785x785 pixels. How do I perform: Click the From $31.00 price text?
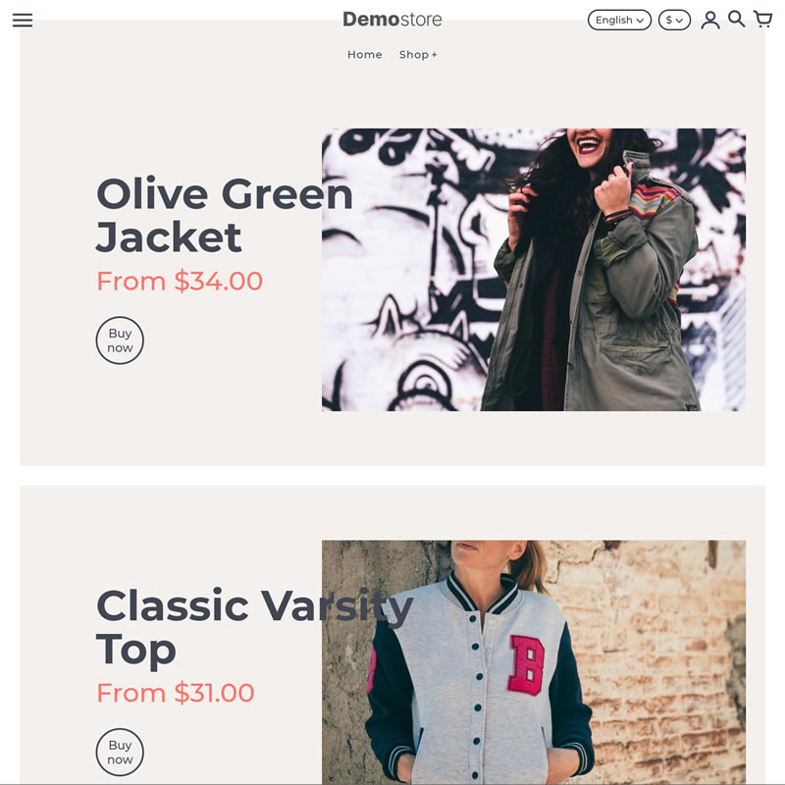click(x=176, y=693)
